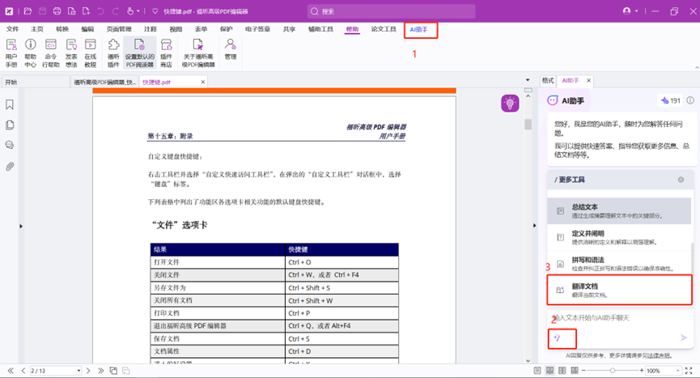700x378 pixels.
Task: Click the zoom in plus button
Action: click(x=642, y=371)
